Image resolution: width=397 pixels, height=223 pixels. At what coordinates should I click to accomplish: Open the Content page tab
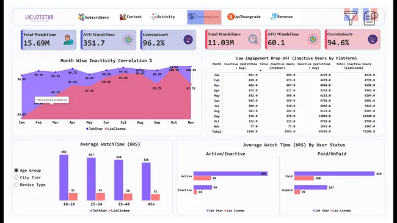131,16
